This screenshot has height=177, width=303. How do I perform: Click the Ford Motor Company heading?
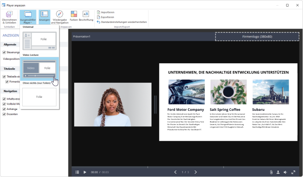tap(186, 109)
